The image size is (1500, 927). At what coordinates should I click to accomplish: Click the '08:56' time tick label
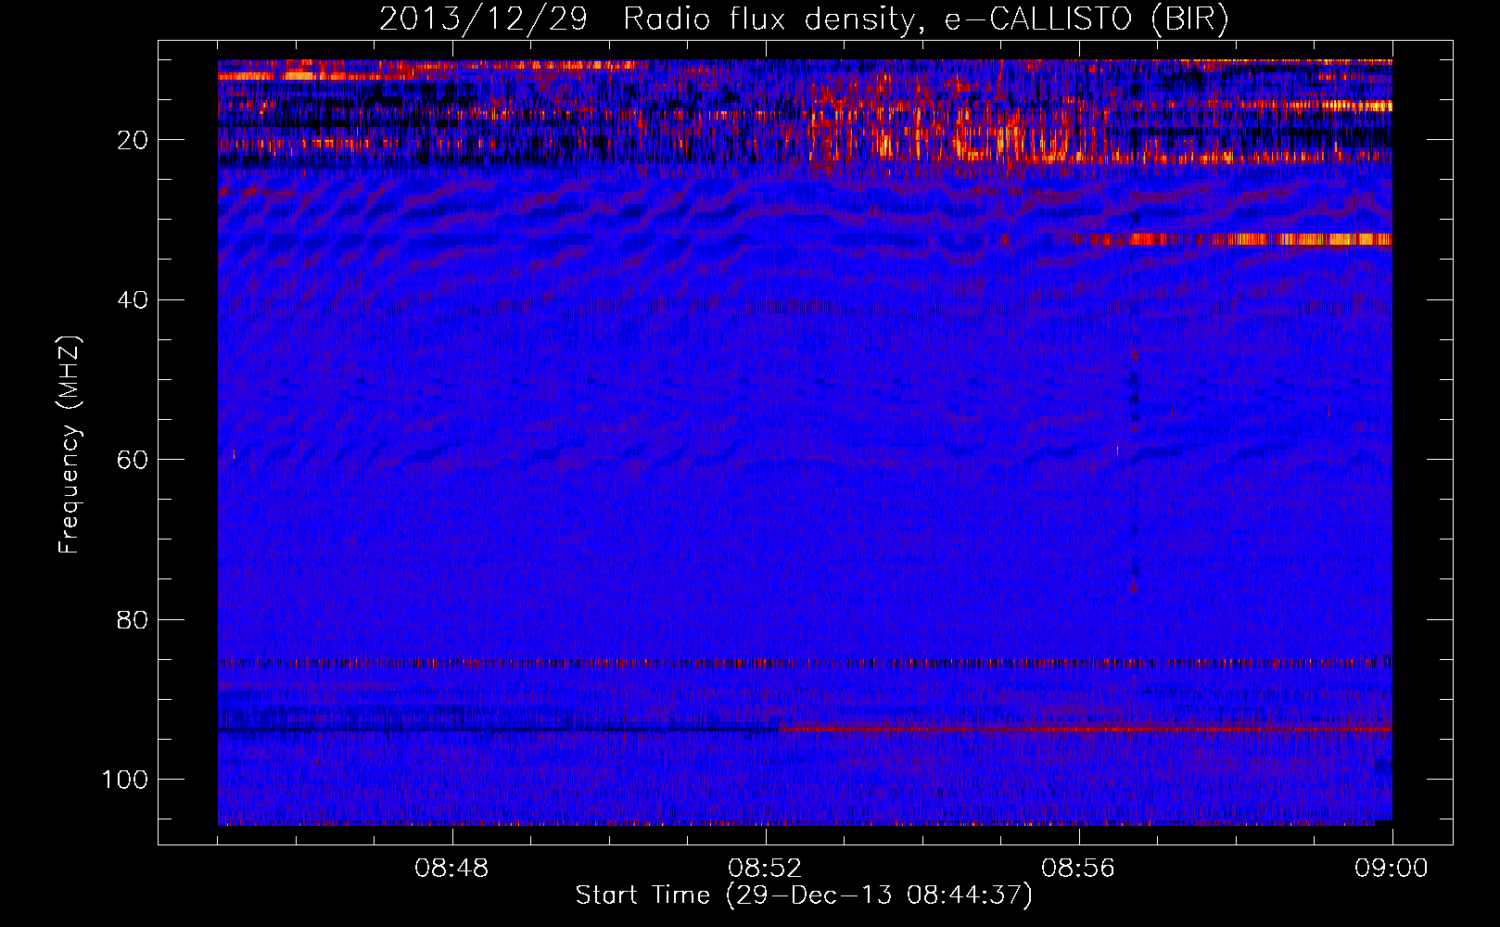tap(1078, 869)
